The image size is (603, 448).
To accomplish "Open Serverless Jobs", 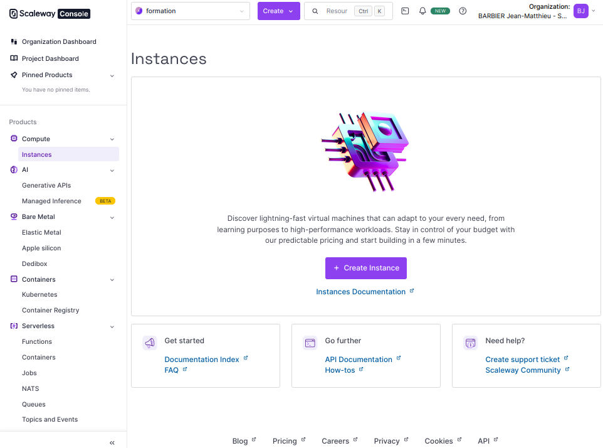I will click(29, 373).
